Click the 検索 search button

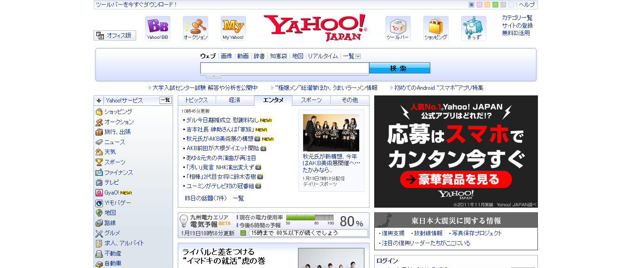(399, 68)
